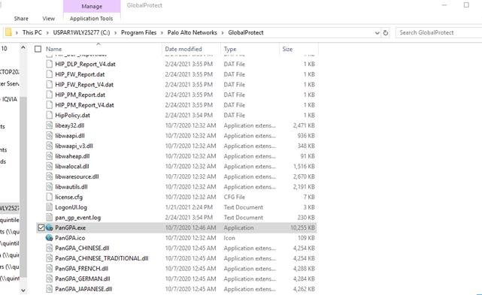Screen dimensions: 482x295
Task: Click the PanGPA_CHINESE.dll file icon
Action: 49,248
